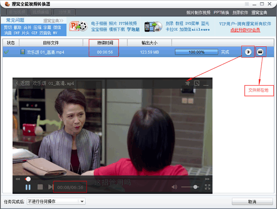Click the 教程 link

coord(179,24)
